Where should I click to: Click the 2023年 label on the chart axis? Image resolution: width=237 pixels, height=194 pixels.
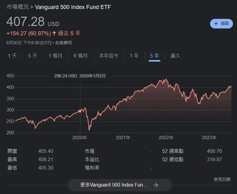pyautogui.click(x=209, y=138)
